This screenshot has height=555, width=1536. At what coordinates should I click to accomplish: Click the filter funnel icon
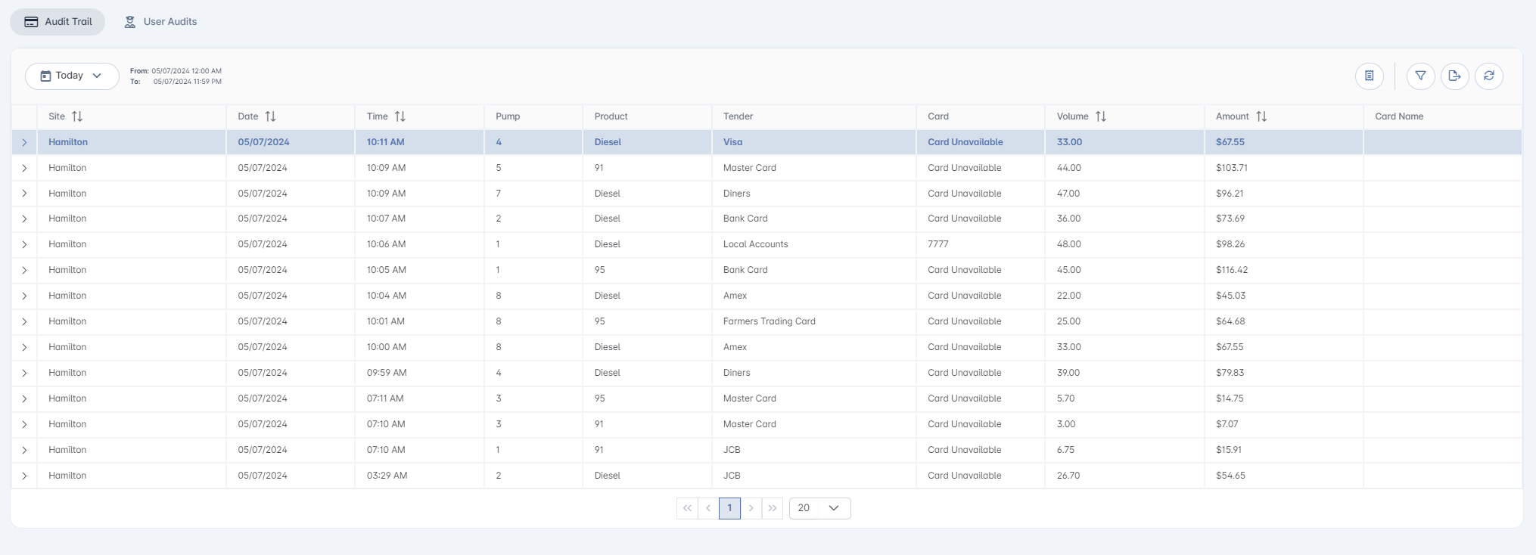point(1420,76)
